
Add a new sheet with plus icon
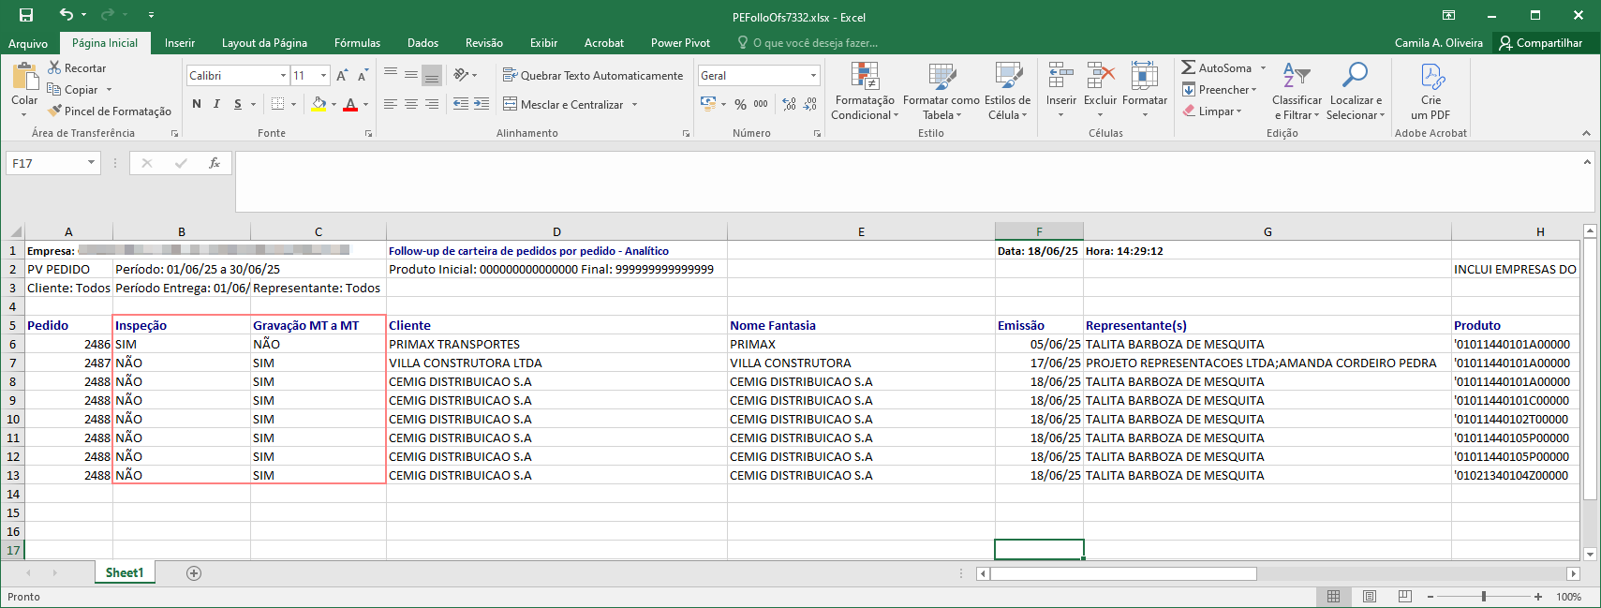[194, 573]
